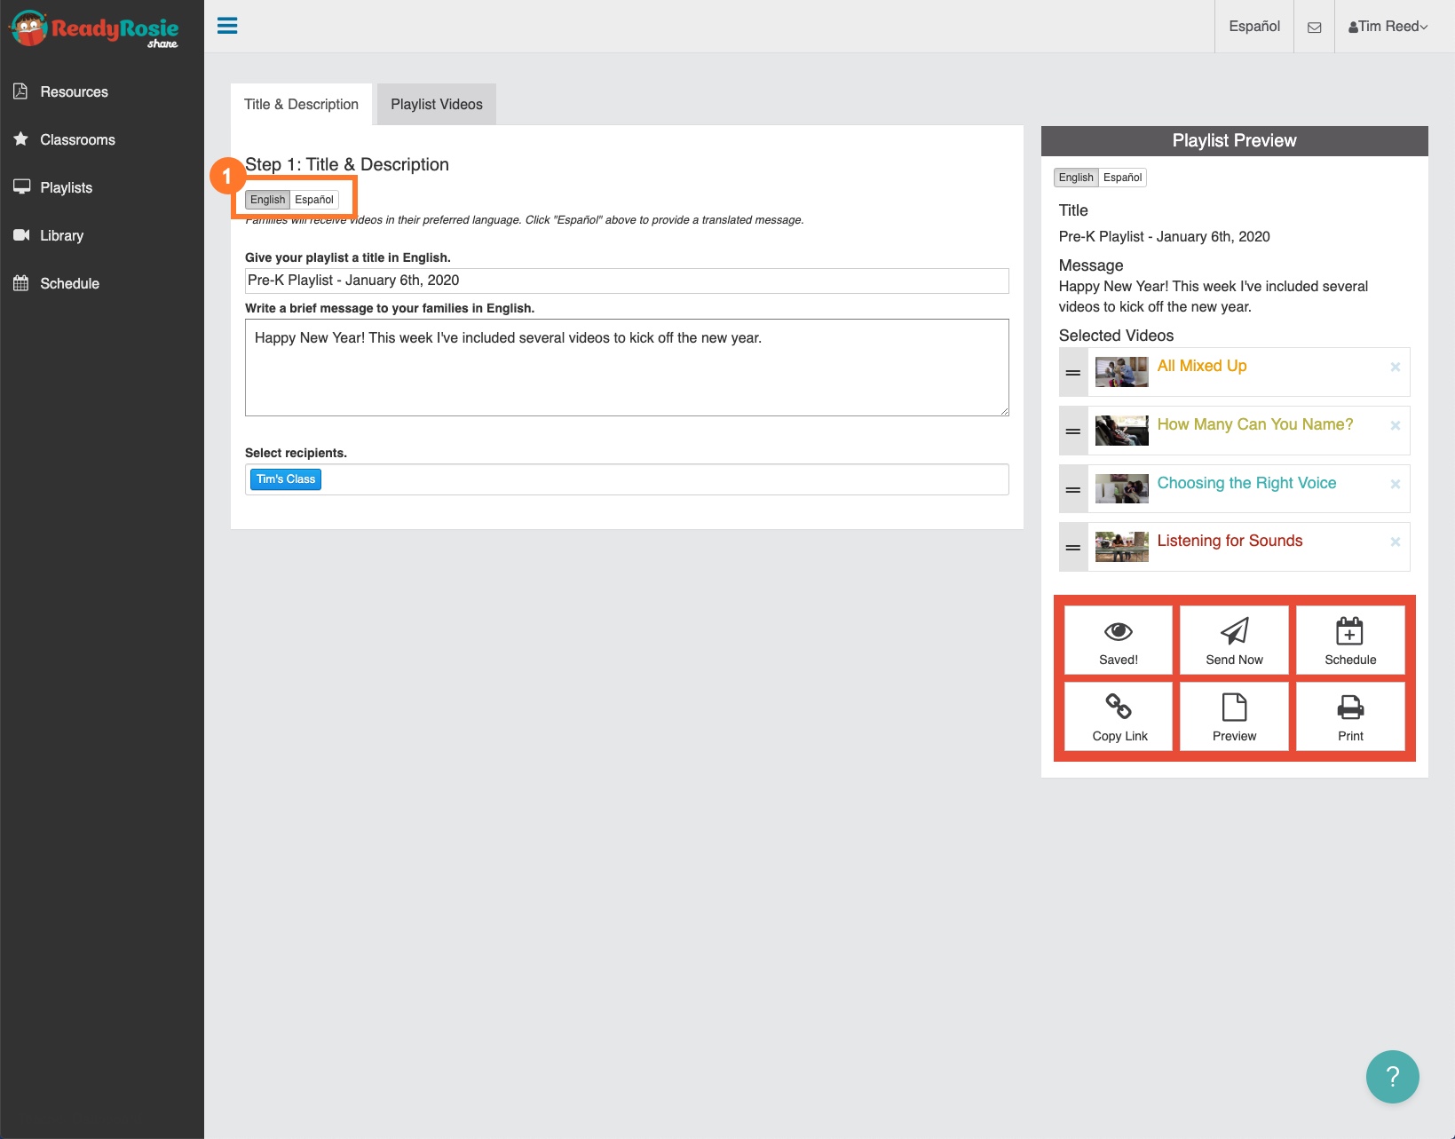
Task: Switch to the Playlist Videos tab
Action: click(x=436, y=104)
